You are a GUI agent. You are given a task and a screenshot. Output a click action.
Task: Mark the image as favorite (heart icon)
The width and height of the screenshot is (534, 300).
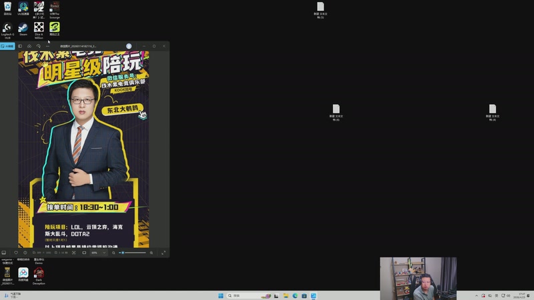15,253
